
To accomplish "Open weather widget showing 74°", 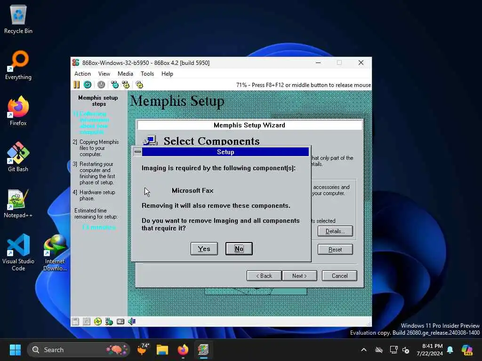I will pyautogui.click(x=143, y=350).
